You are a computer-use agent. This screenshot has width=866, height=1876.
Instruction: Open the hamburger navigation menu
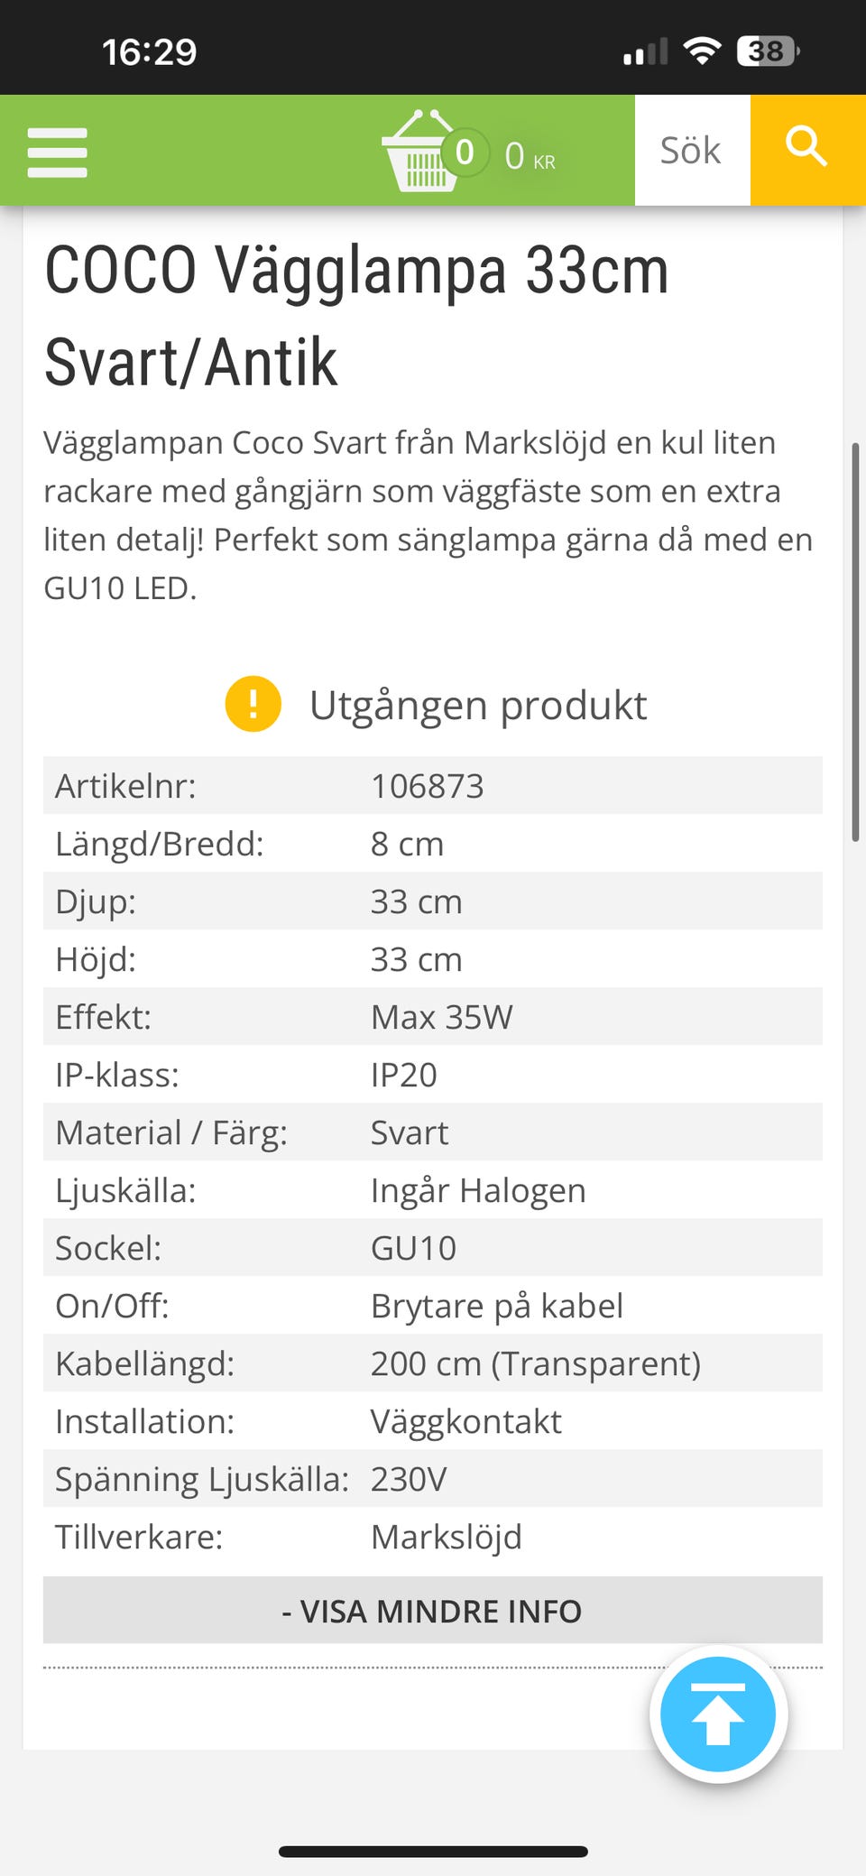(57, 152)
